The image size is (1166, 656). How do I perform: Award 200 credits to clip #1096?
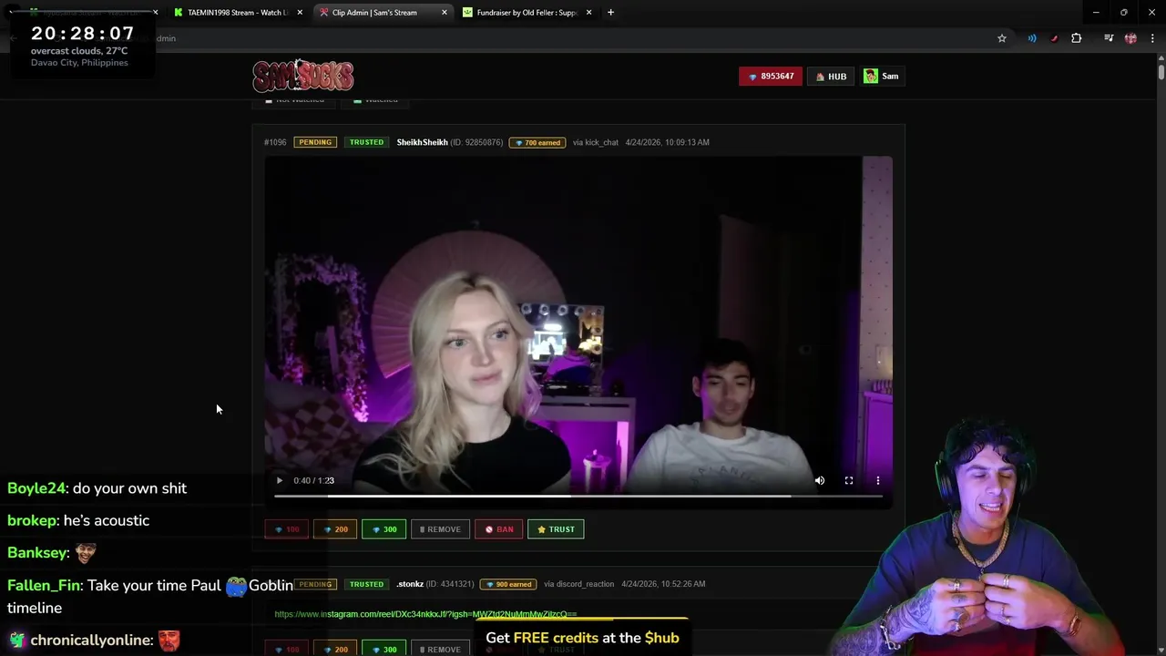(335, 529)
